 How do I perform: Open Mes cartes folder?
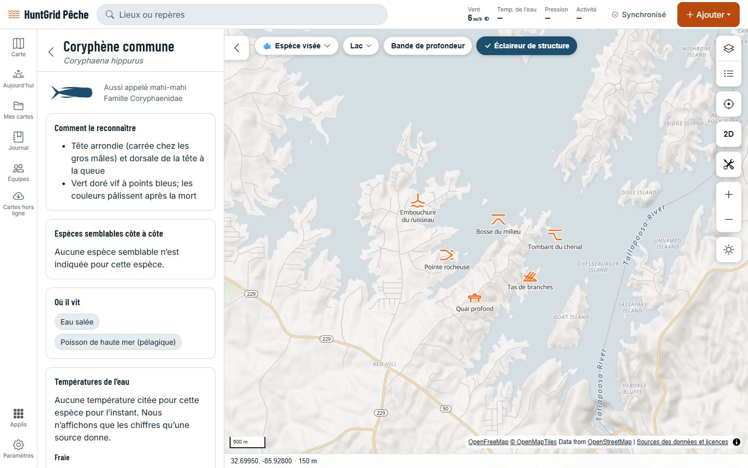coord(18,110)
